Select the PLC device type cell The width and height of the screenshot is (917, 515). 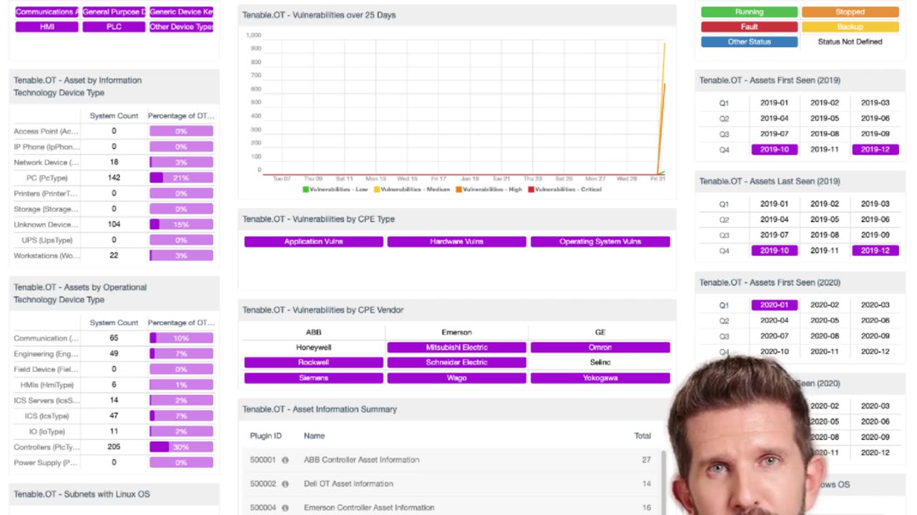(x=114, y=26)
